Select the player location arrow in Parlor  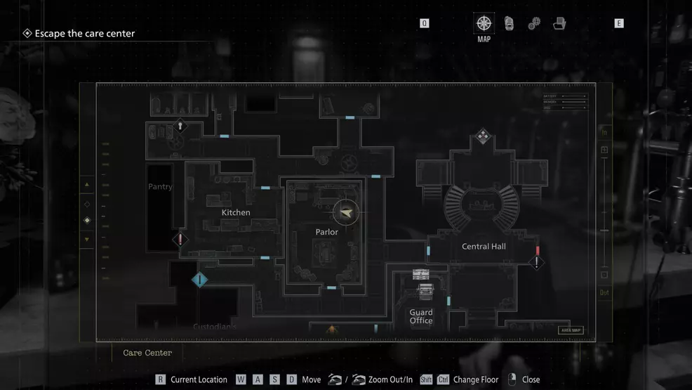(x=345, y=213)
